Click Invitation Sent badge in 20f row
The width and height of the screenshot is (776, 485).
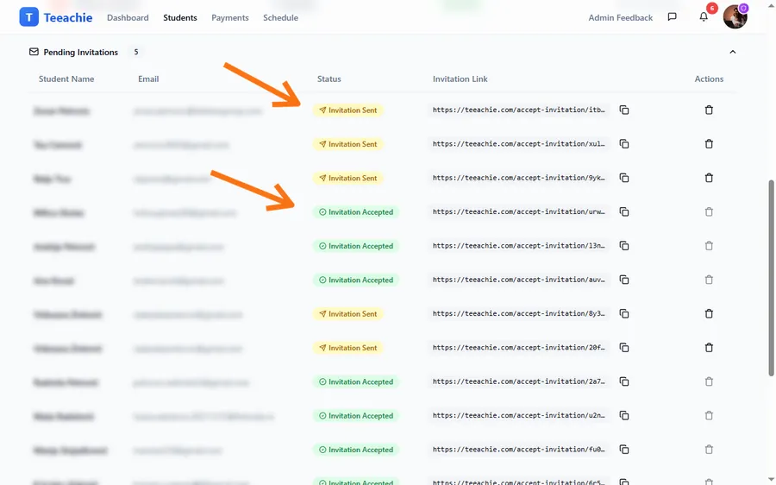348,348
